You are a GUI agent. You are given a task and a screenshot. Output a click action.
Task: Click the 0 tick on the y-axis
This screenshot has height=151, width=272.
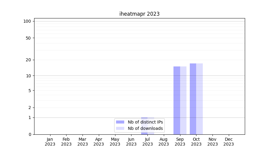tap(30, 134)
